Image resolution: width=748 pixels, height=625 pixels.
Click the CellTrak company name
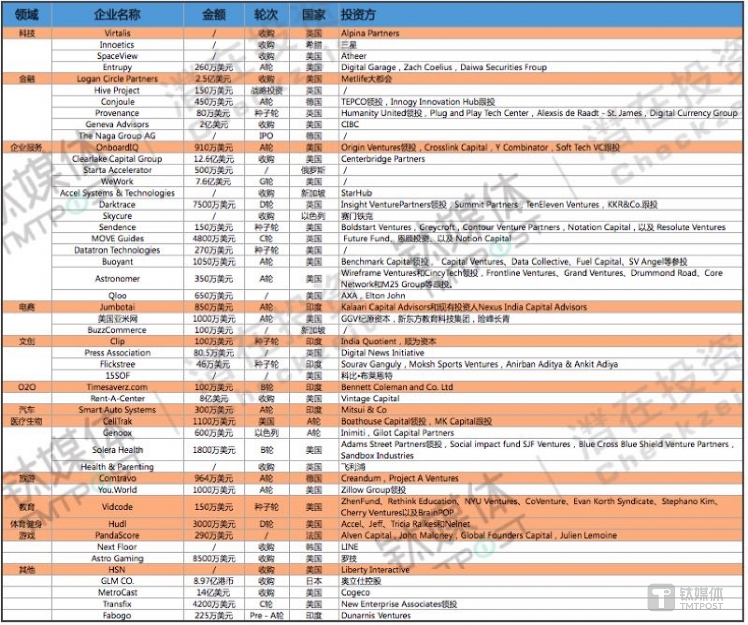pyautogui.click(x=117, y=422)
